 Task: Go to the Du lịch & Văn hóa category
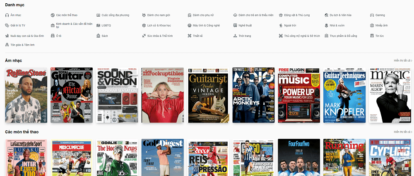coord(340,15)
